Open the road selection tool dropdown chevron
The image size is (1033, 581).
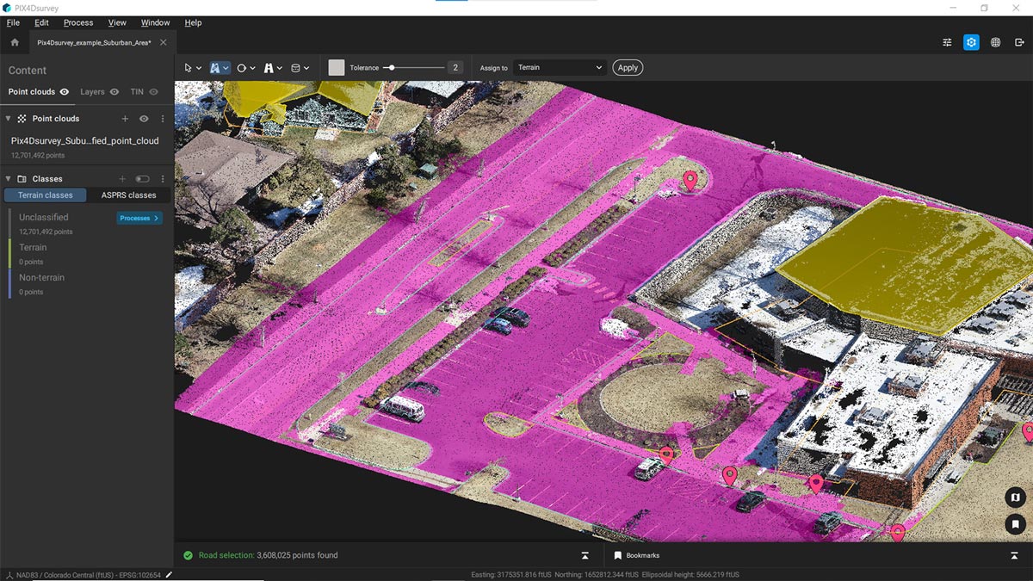coord(226,68)
